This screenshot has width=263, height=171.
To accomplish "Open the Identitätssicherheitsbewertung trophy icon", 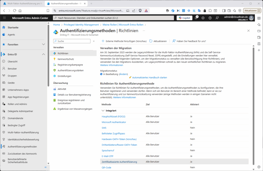I will pos(4,139).
